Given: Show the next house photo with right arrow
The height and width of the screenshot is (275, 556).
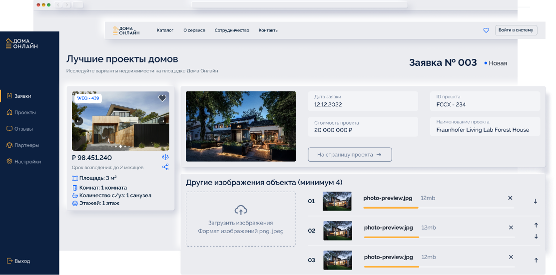Looking at the screenshot, I should coord(162,121).
